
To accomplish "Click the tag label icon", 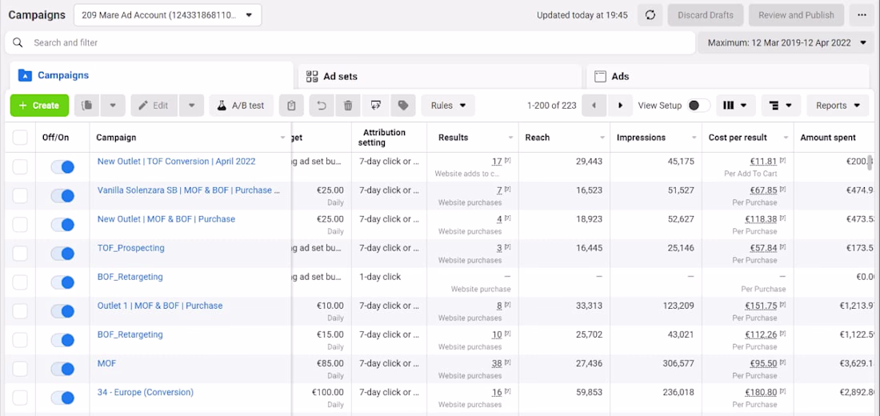I will [x=403, y=106].
